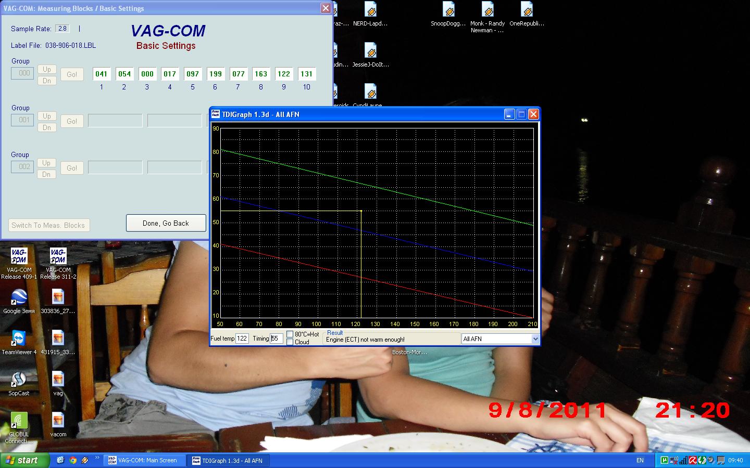Open the JessieJ-DoIt audio file icon
This screenshot has width=750, height=468.
click(x=370, y=55)
